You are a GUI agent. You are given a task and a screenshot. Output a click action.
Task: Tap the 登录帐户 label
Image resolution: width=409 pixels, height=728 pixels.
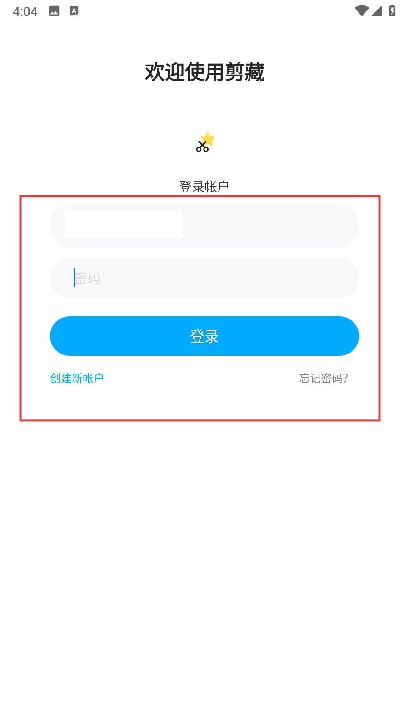tap(204, 187)
